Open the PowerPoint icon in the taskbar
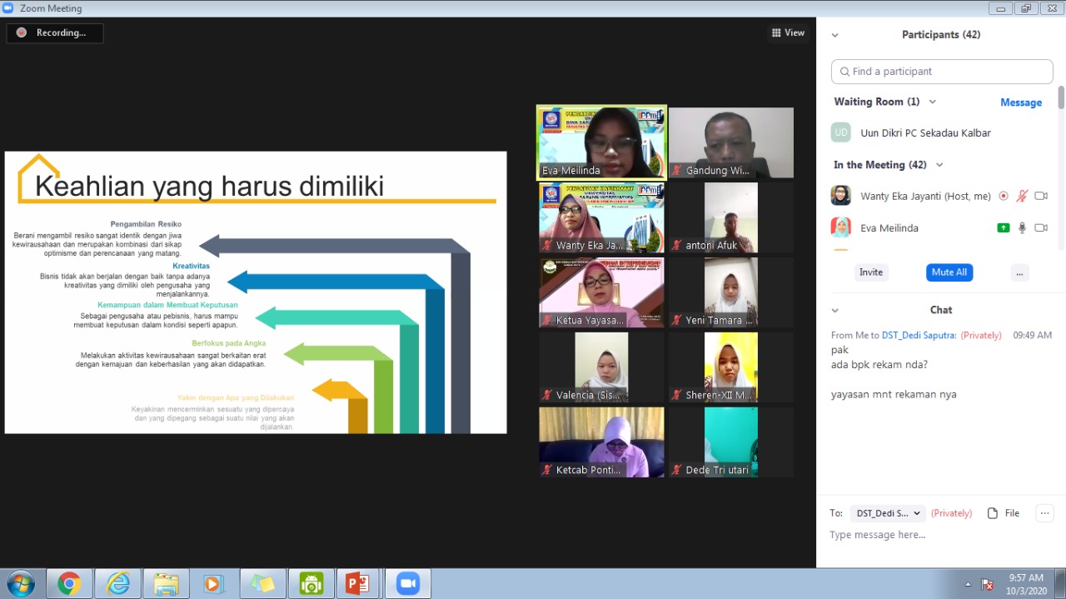The height and width of the screenshot is (599, 1066). [358, 583]
